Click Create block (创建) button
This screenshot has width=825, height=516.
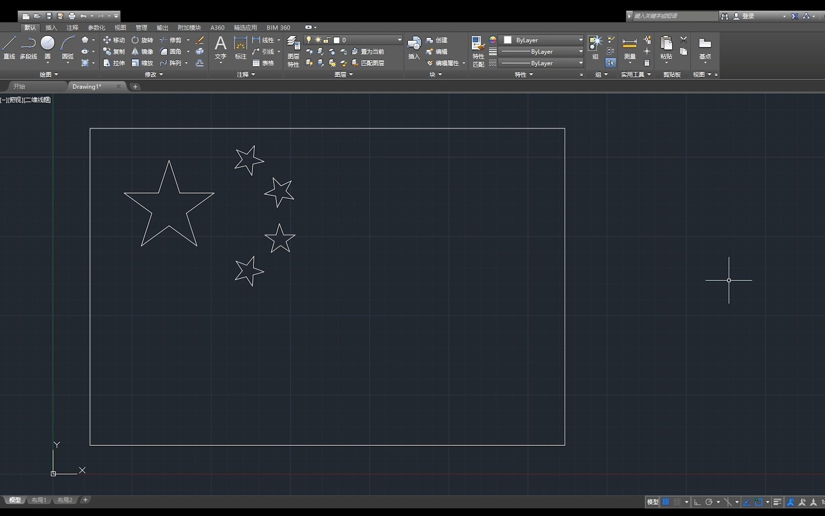(x=437, y=40)
